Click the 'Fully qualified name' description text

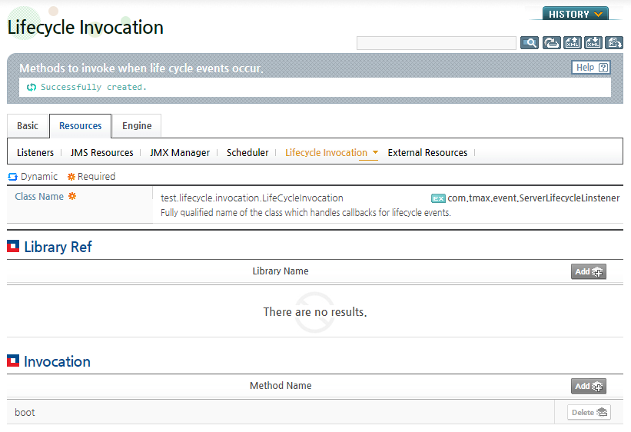(x=306, y=213)
